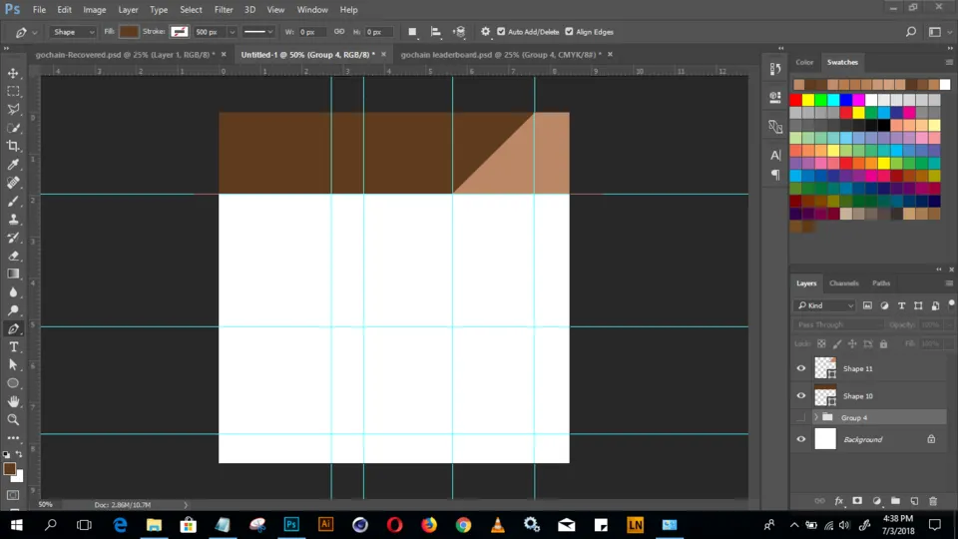Open Swatches panel menu

[949, 62]
